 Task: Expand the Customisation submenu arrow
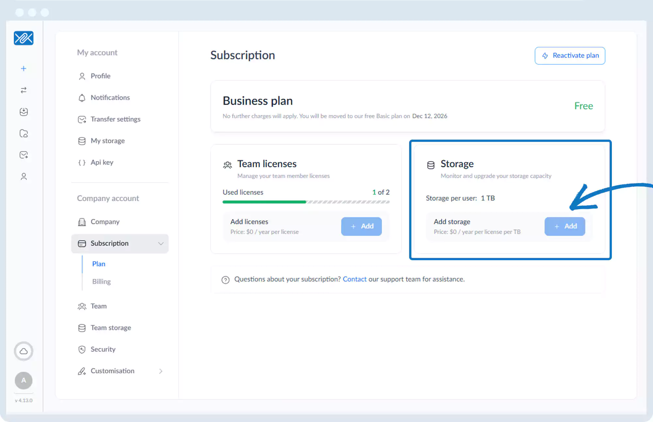click(161, 371)
